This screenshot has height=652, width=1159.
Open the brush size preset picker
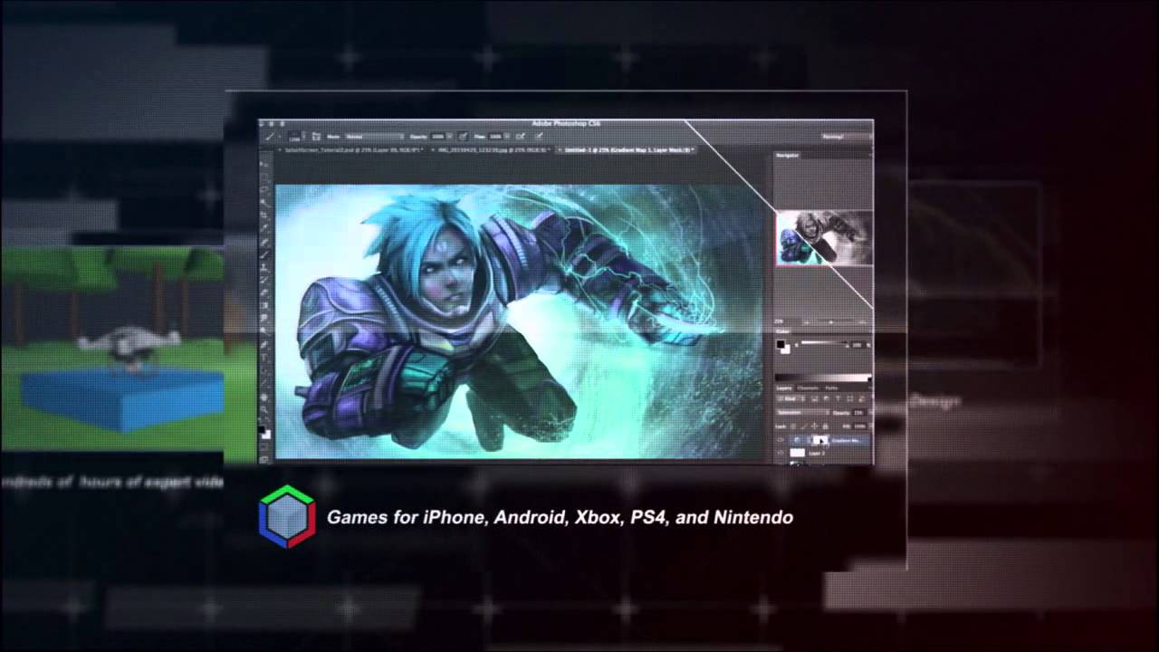(295, 136)
